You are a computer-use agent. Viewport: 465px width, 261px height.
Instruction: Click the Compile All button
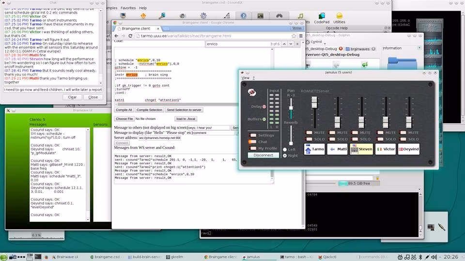pos(124,110)
